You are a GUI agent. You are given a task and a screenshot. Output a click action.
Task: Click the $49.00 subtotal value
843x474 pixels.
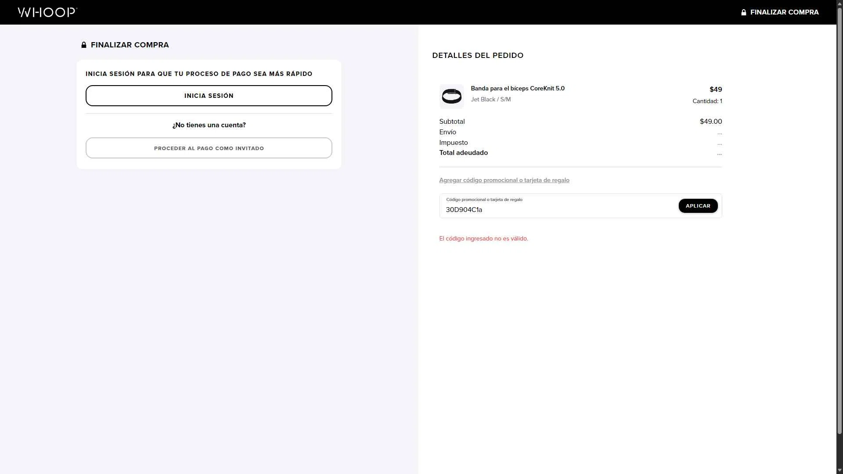pyautogui.click(x=711, y=122)
